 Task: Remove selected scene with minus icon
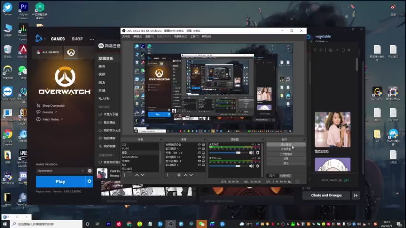pos(130,175)
